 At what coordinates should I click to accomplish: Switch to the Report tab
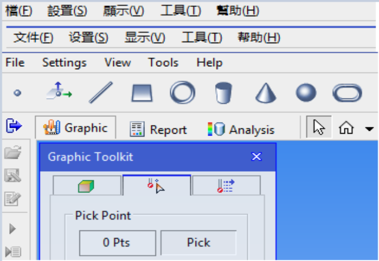pyautogui.click(x=158, y=129)
